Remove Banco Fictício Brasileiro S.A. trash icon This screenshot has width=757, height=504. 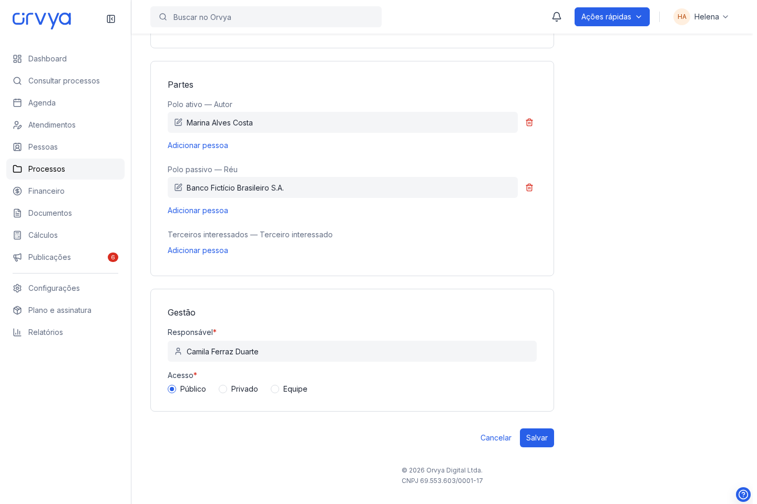point(529,187)
